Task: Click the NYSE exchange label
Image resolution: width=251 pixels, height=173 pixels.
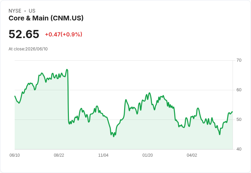Action: pos(15,11)
